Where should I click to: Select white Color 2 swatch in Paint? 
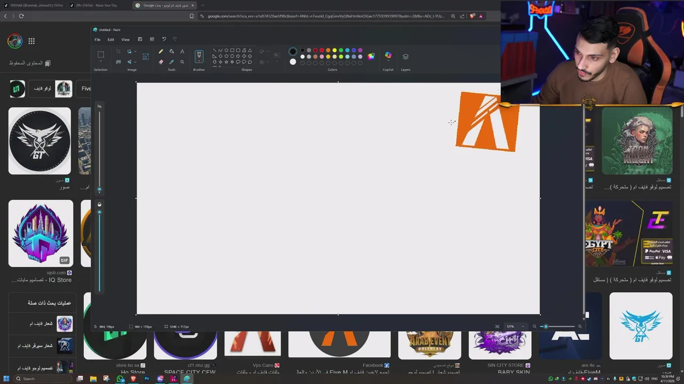(x=293, y=62)
